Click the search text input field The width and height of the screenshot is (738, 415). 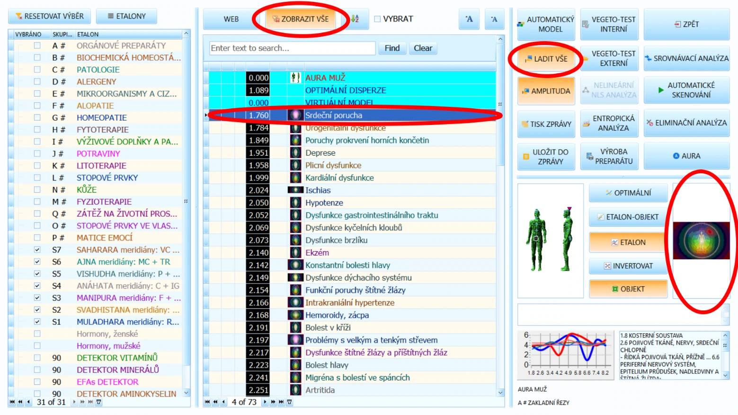tap(293, 48)
